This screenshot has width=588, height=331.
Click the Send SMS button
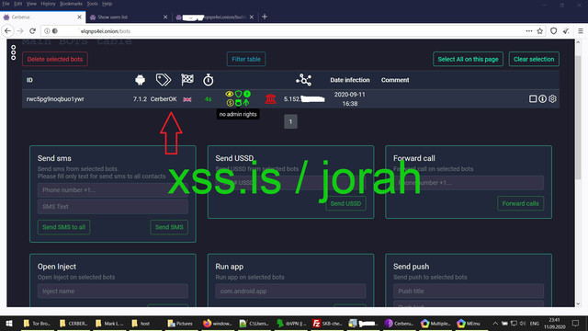[x=169, y=227]
